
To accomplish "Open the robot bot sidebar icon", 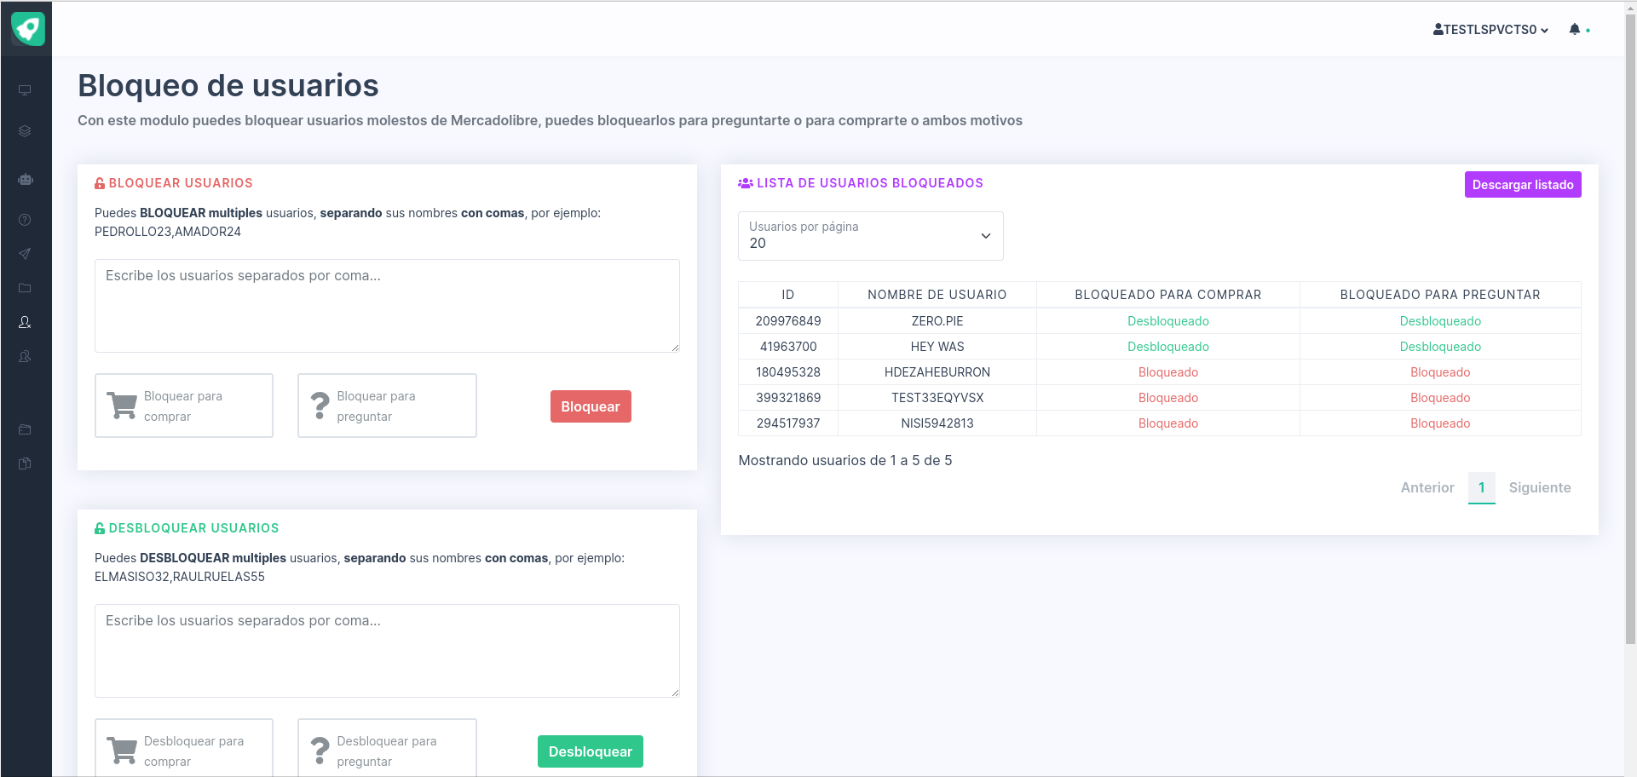I will coord(25,179).
